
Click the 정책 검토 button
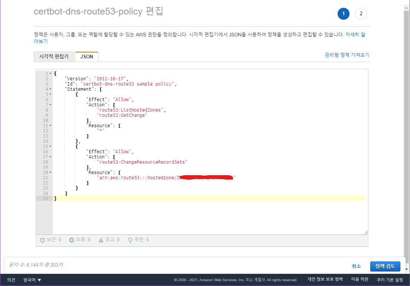tap(385, 266)
